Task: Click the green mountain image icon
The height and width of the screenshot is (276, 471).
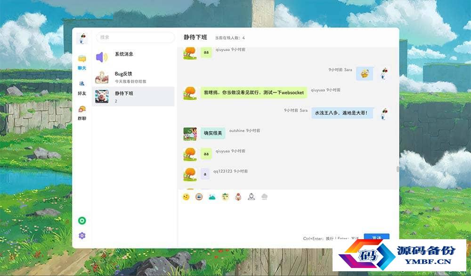Action: [212, 197]
